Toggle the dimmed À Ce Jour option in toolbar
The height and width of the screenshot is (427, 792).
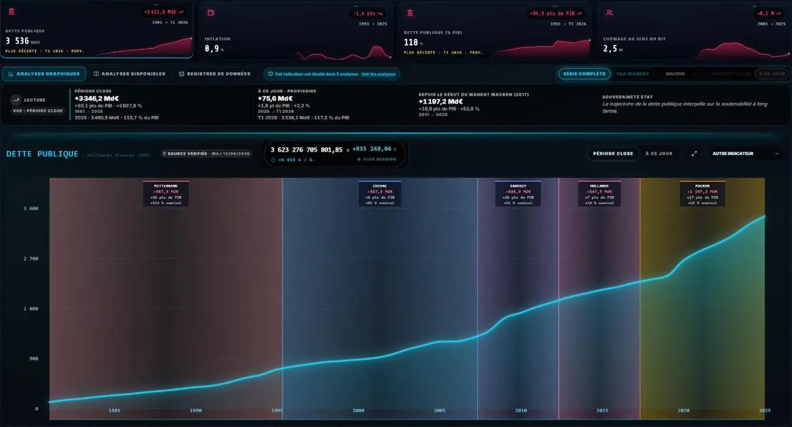tap(772, 74)
